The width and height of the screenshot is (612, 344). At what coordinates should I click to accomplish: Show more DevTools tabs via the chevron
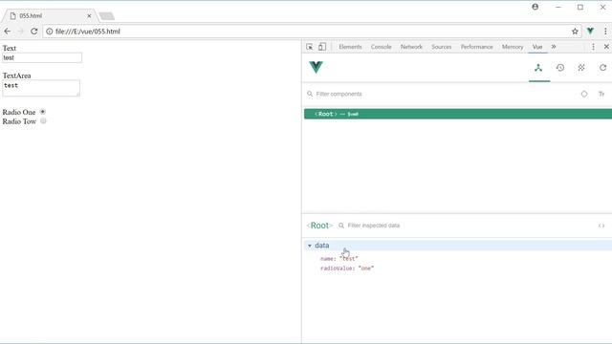point(554,47)
